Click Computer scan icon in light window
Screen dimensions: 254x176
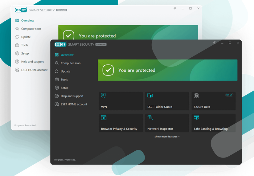pos(17,29)
